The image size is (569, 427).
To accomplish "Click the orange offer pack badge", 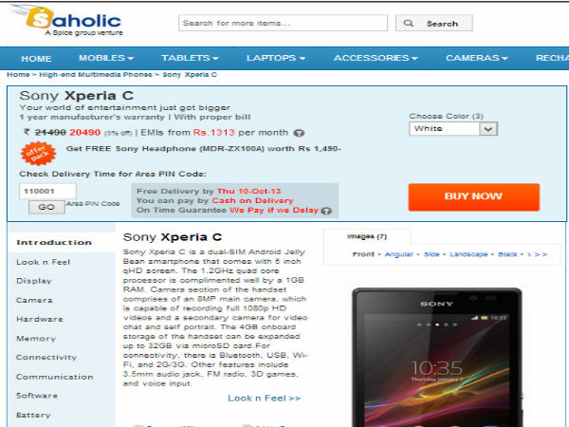I will tap(38, 153).
